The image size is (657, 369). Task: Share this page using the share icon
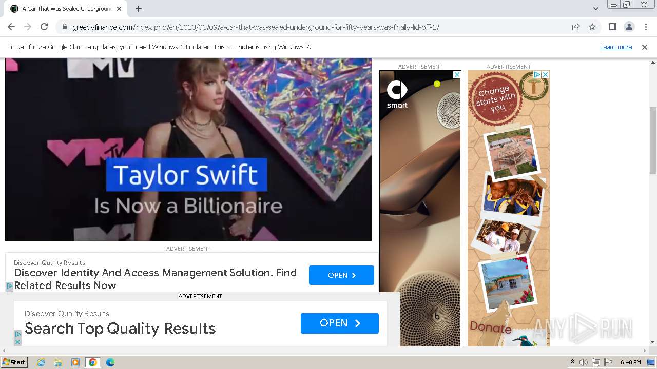click(576, 27)
